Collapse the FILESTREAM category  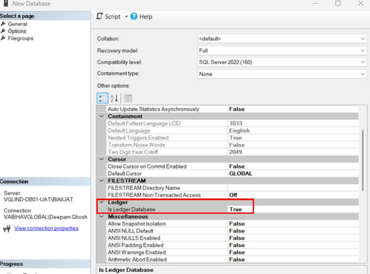pyautogui.click(x=102, y=181)
